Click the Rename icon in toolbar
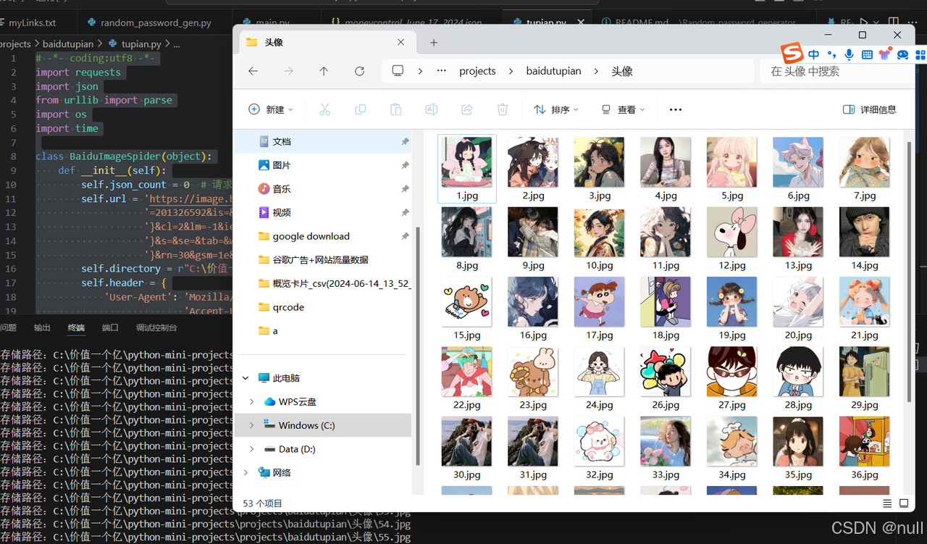Screen dimensions: 927x544 pos(431,109)
